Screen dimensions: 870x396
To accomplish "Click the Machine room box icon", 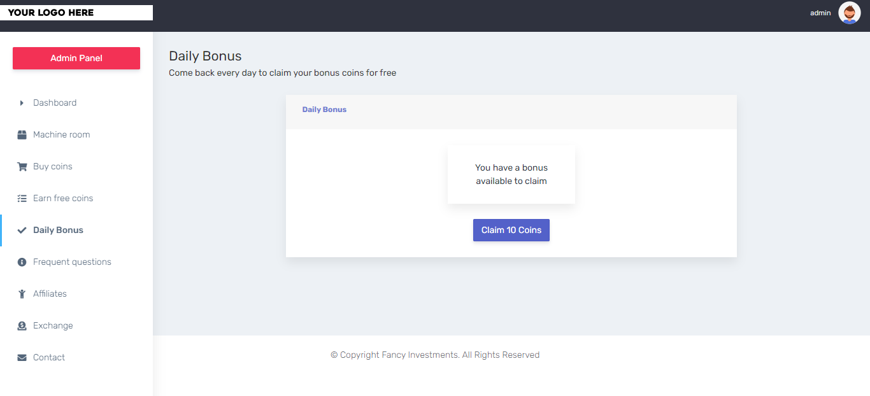I will [x=22, y=134].
